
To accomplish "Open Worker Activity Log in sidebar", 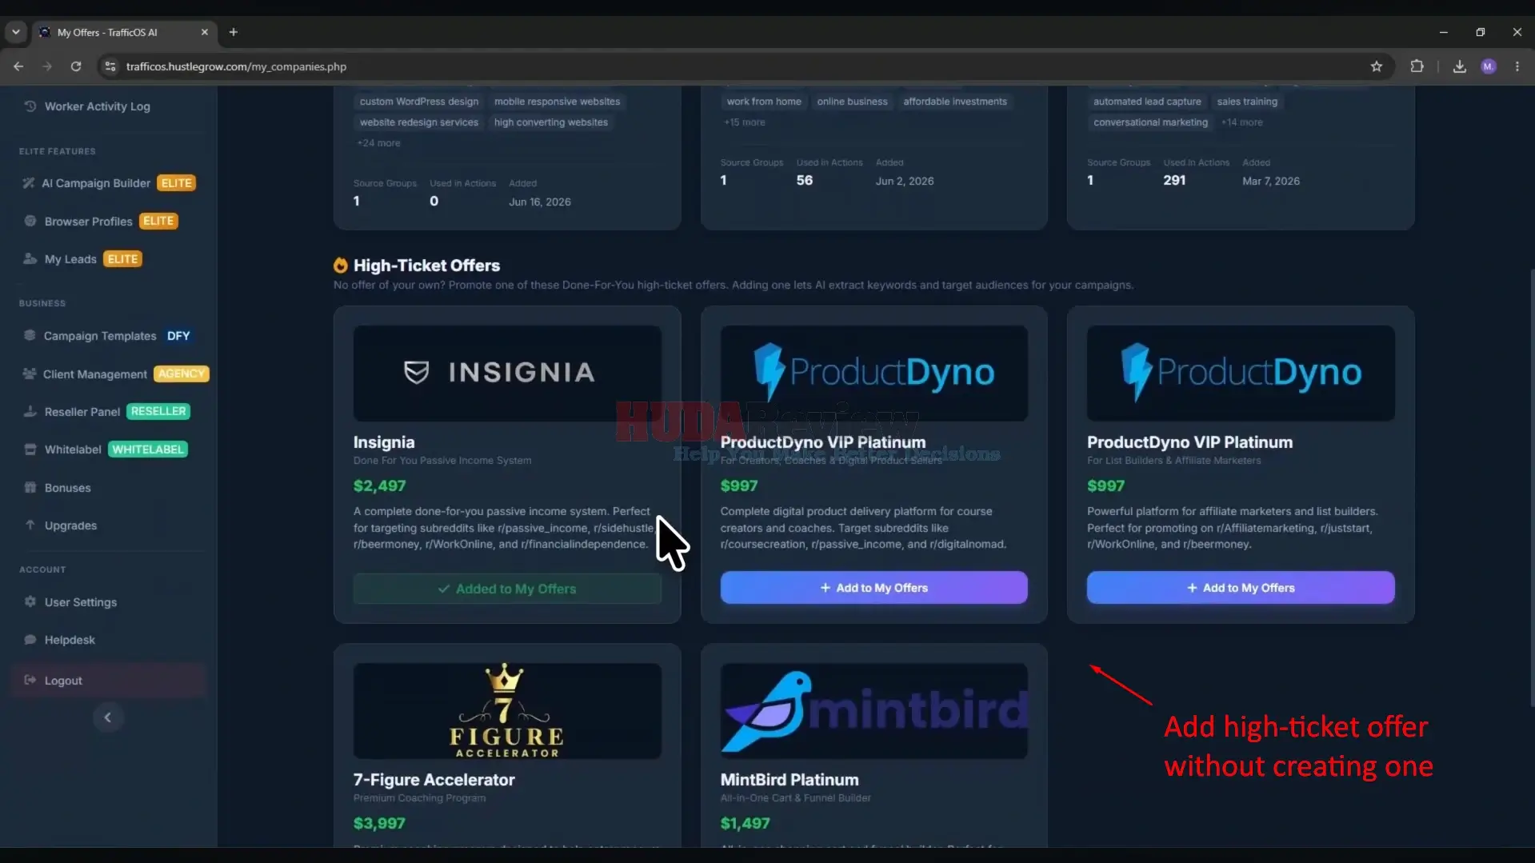I will pos(97,106).
